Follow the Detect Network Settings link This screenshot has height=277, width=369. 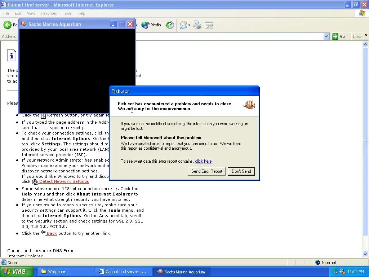tap(64, 181)
